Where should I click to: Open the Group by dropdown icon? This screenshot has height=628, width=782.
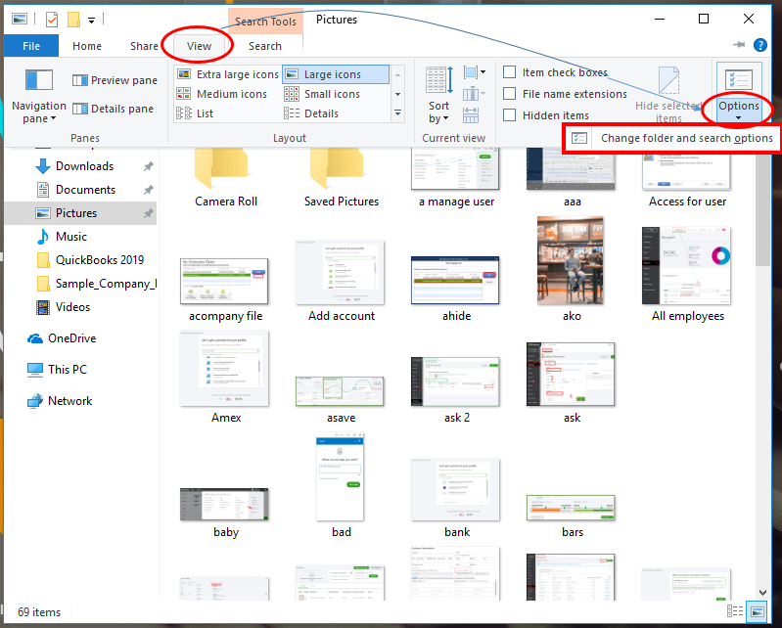(x=474, y=72)
